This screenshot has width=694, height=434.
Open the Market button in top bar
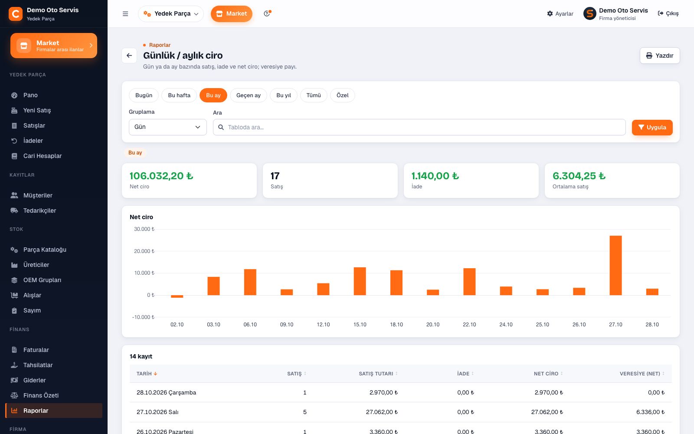pyautogui.click(x=232, y=14)
